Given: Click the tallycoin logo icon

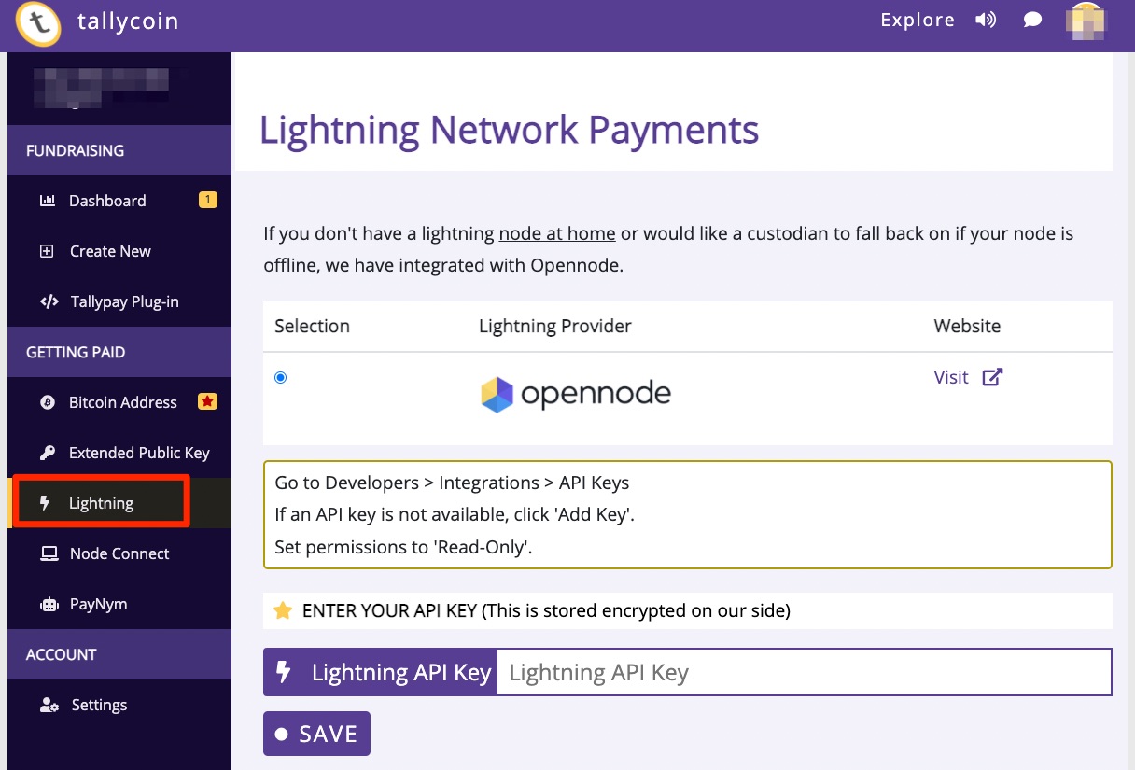Looking at the screenshot, I should [38, 22].
